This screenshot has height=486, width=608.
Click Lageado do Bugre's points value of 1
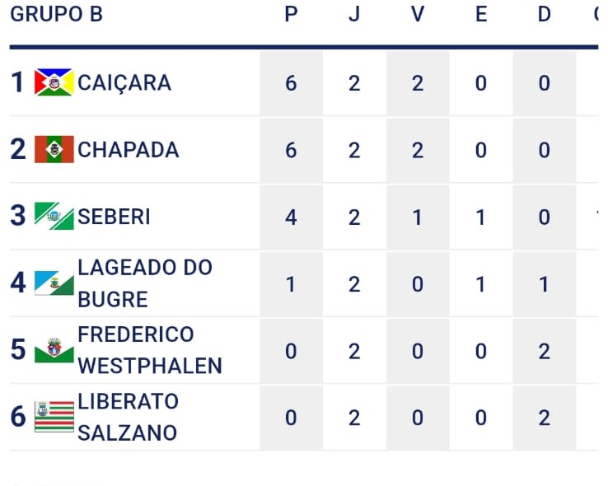(291, 284)
